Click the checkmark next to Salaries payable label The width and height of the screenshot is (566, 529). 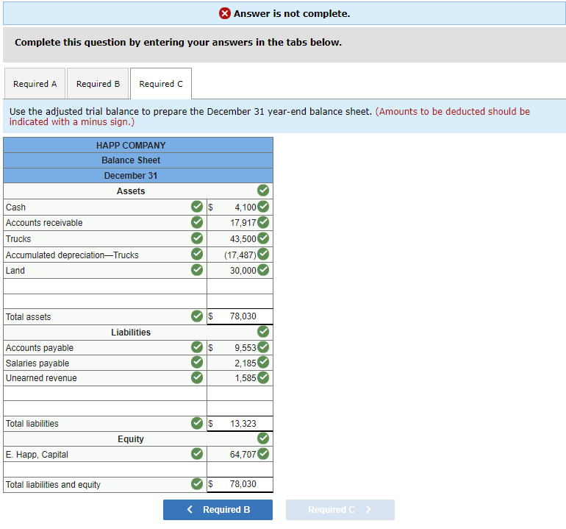[x=197, y=362]
